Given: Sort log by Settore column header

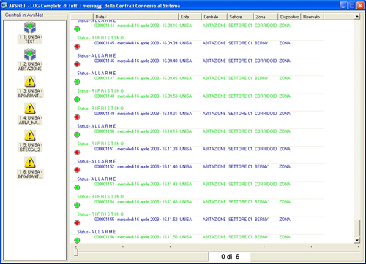Looking at the screenshot, I should pos(240,17).
